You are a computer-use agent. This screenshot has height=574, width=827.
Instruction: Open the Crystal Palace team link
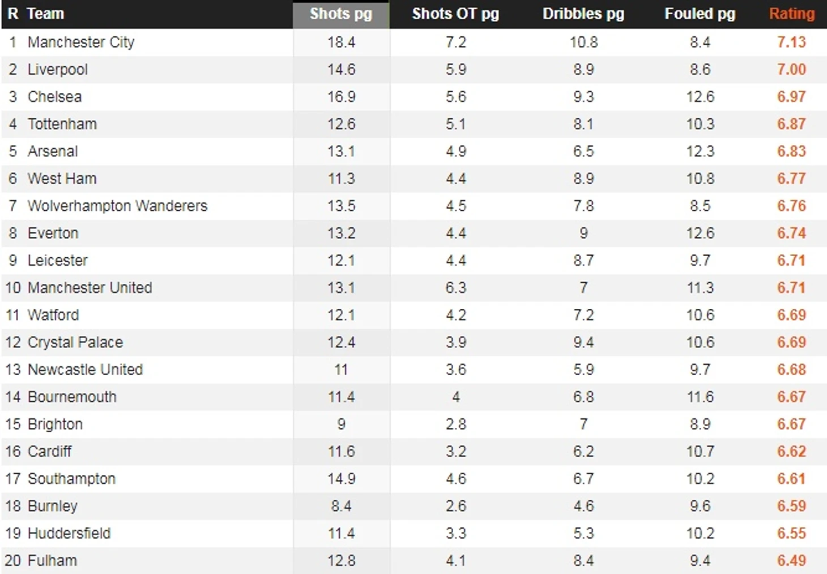tap(75, 342)
